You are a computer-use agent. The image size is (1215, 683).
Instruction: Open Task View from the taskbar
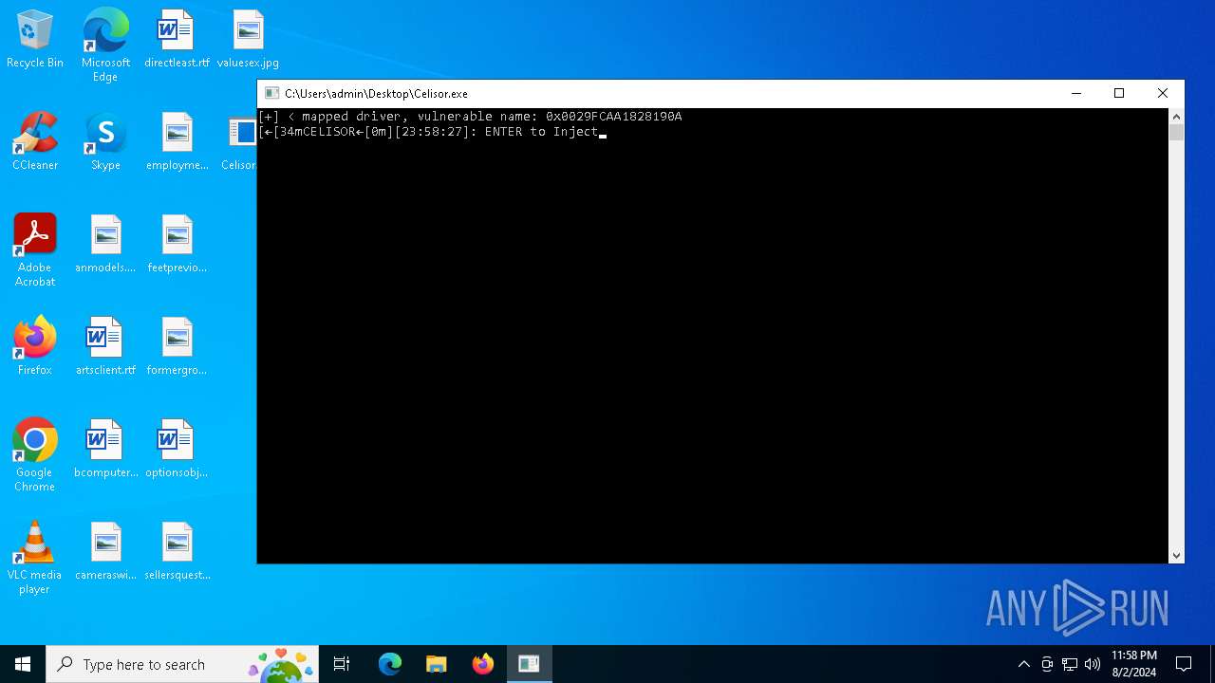[342, 664]
